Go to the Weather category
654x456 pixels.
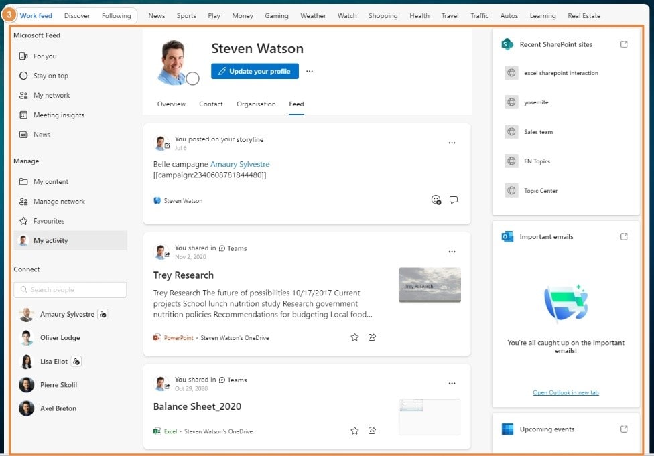[313, 16]
